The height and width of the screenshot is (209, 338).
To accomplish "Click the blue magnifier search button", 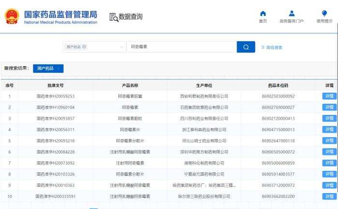I will tap(246, 47).
